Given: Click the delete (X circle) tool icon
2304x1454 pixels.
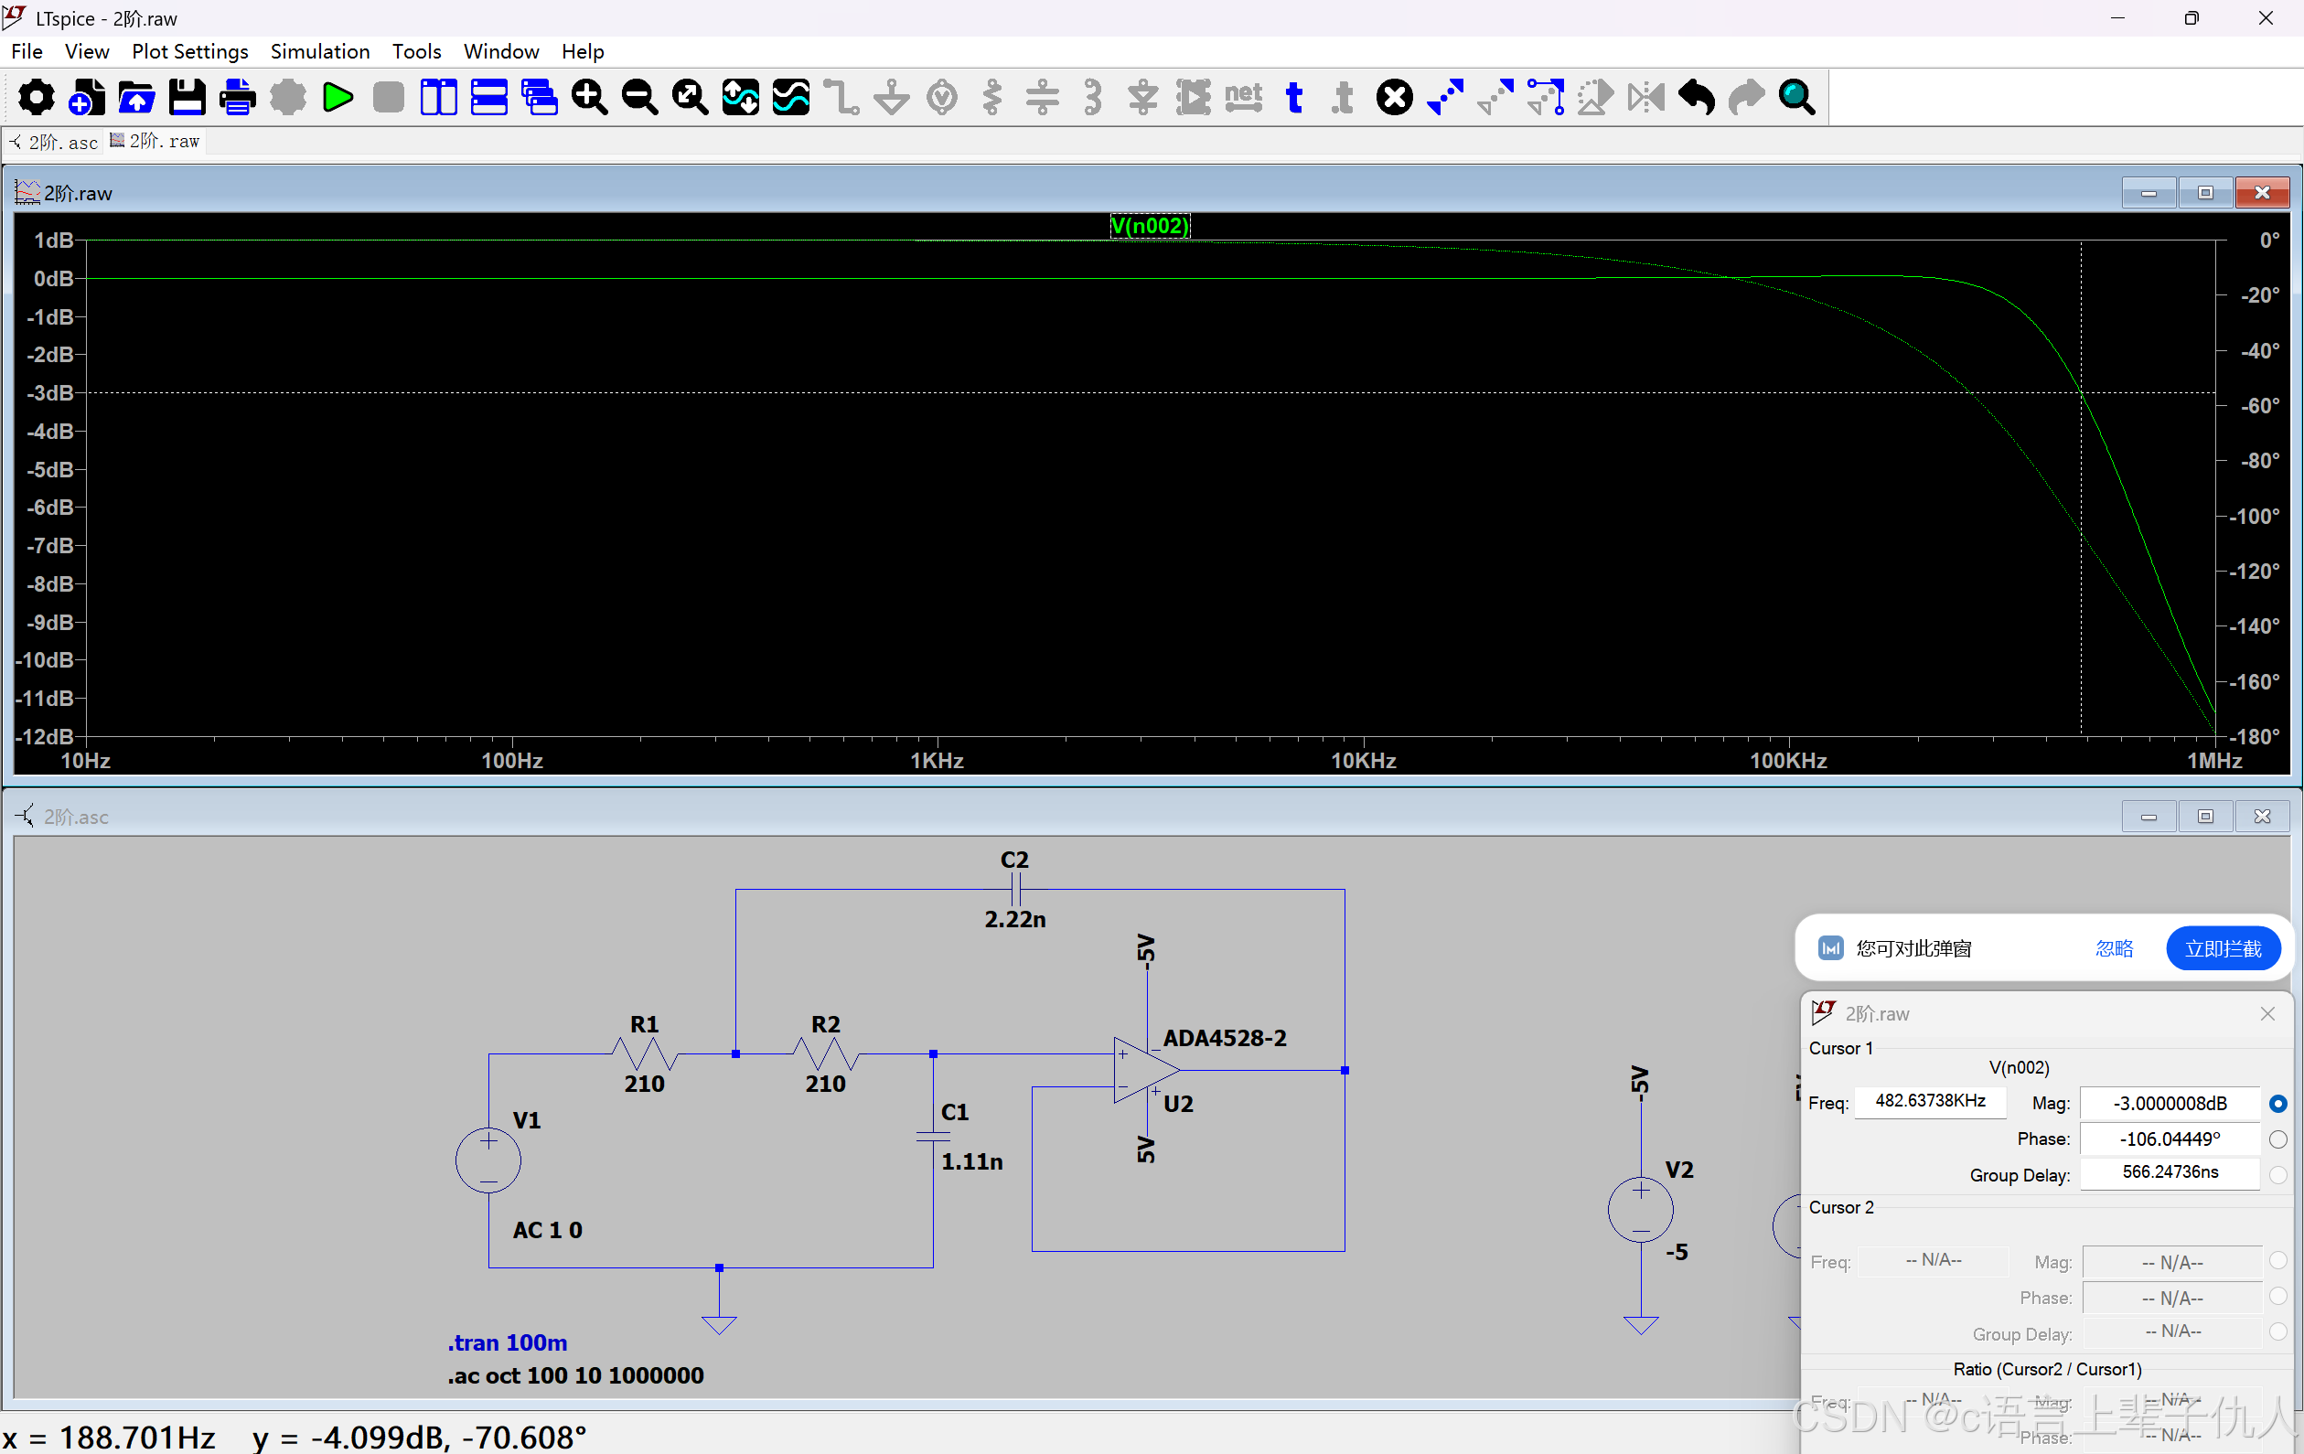Looking at the screenshot, I should click(x=1395, y=98).
